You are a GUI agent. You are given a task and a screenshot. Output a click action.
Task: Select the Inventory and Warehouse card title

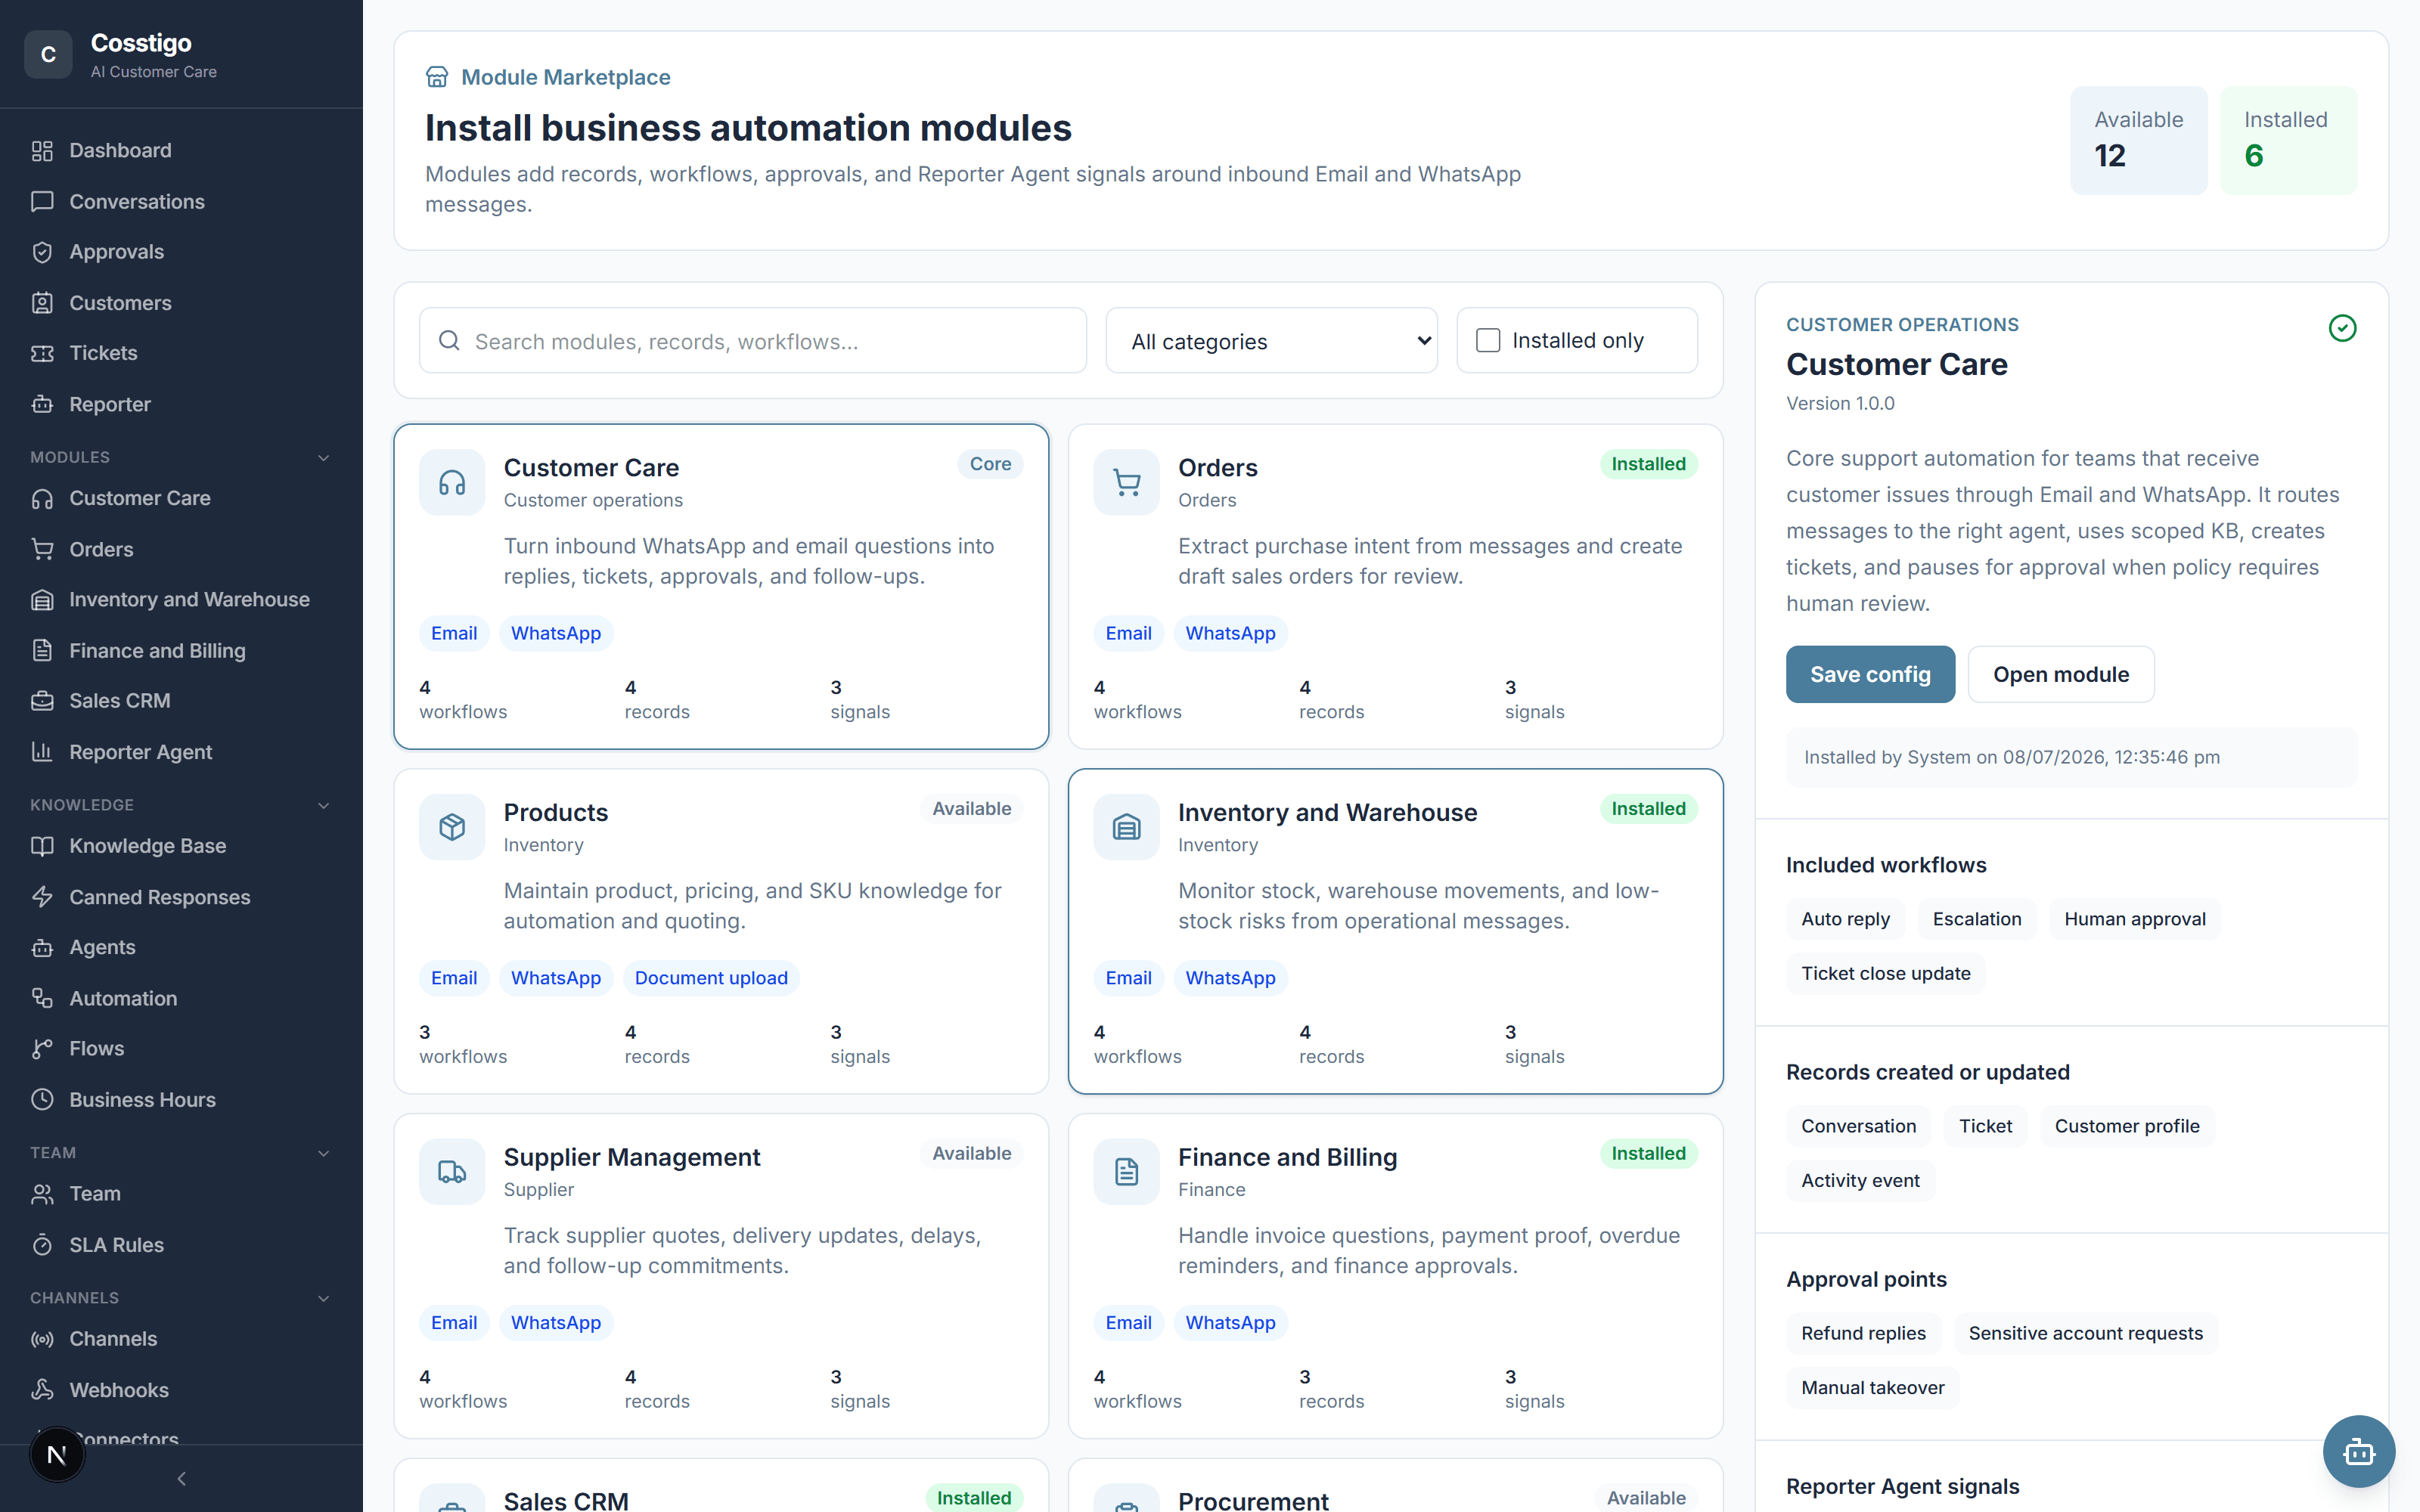click(x=1327, y=812)
